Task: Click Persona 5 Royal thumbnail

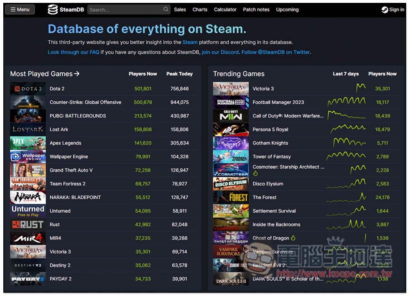Action: click(x=231, y=129)
